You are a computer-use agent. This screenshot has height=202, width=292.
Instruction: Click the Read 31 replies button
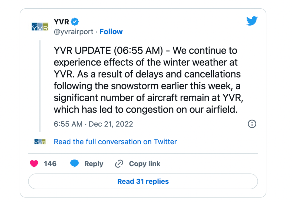tap(143, 181)
